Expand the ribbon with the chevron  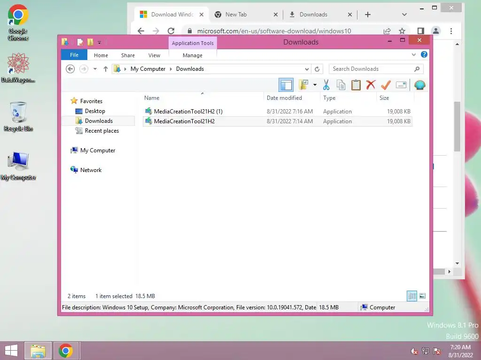pos(413,54)
